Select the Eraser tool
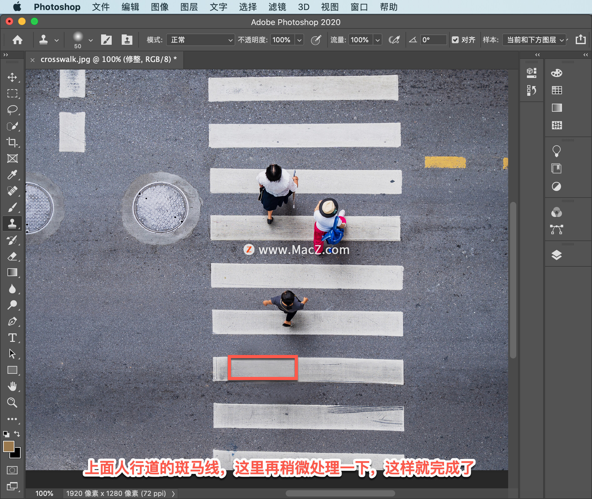This screenshot has height=499, width=592. 12,256
